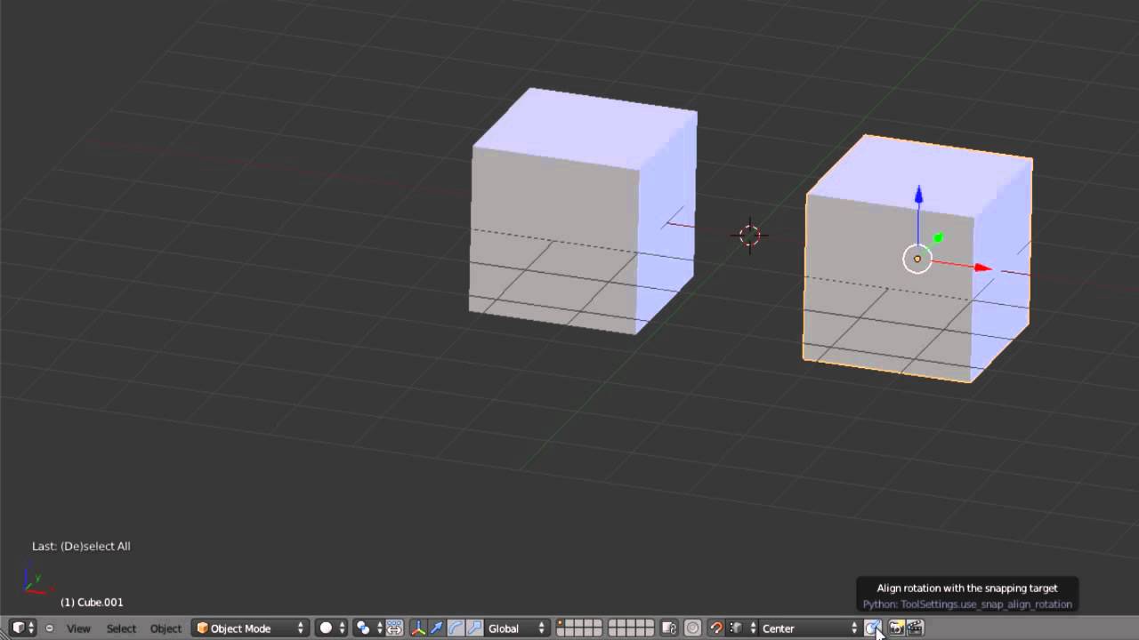Screen dimensions: 1139x640
Task: Open the pivot point selector
Action: [368, 628]
